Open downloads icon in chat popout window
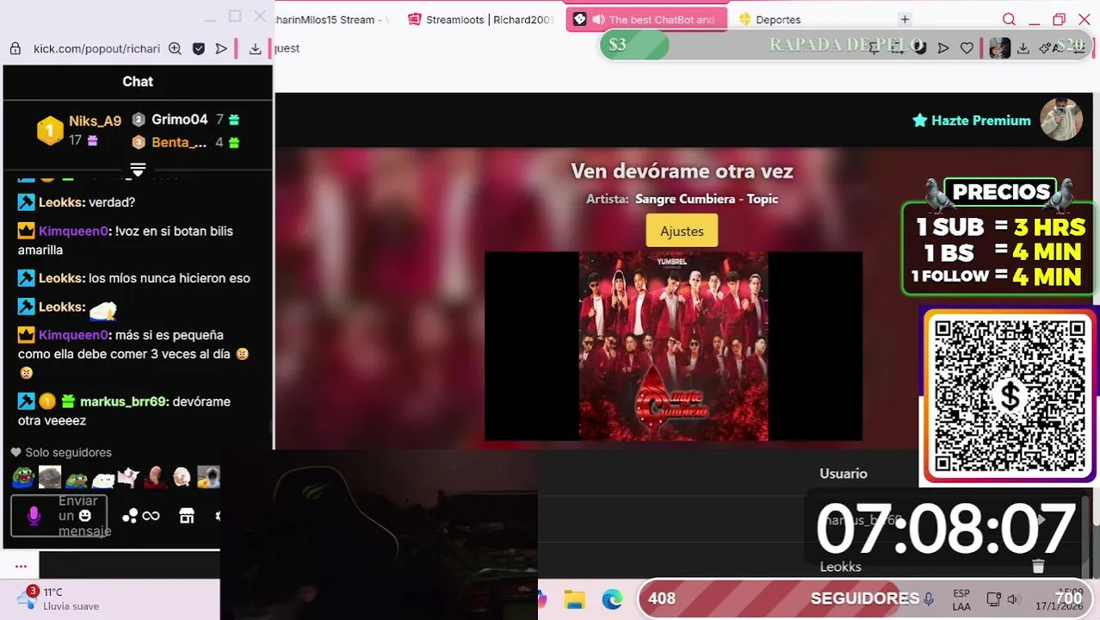 (255, 49)
